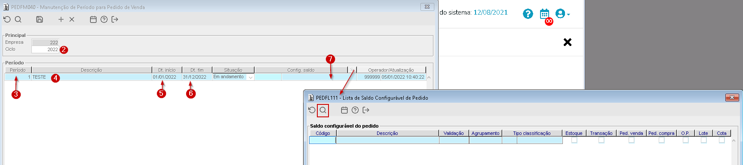Click the scroll-up arrow of the PEDFL111 grid
This screenshot has width=743, height=165.
(x=734, y=141)
